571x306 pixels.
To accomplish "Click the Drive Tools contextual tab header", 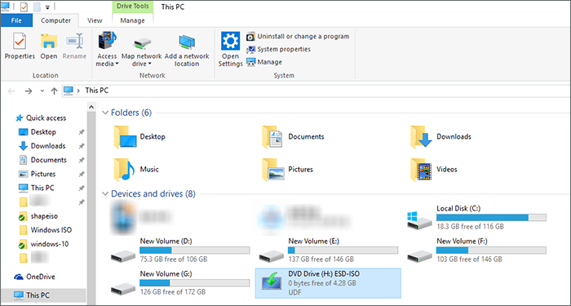I will (x=132, y=7).
